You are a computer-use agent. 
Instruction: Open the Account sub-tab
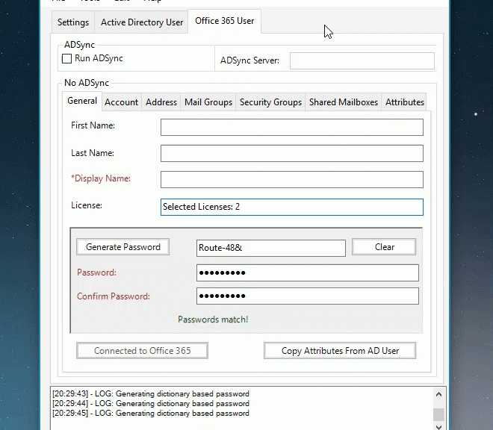121,102
